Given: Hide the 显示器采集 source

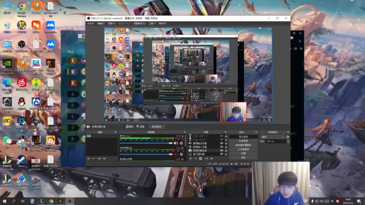Looking at the screenshot, I should pos(221,154).
